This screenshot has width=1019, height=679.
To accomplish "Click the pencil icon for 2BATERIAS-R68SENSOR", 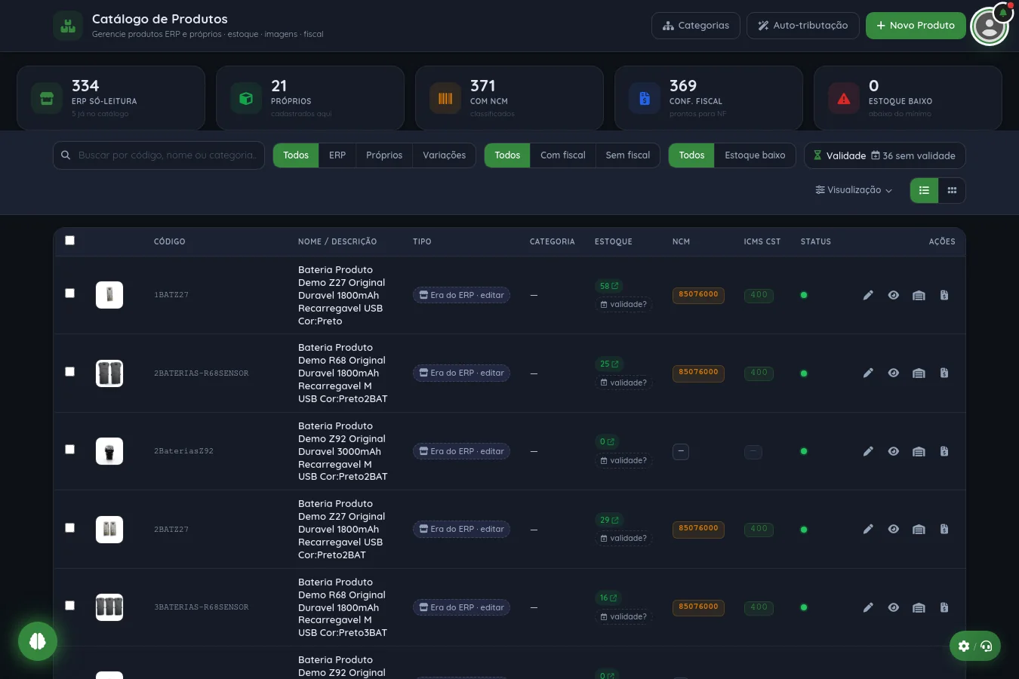I will [868, 373].
